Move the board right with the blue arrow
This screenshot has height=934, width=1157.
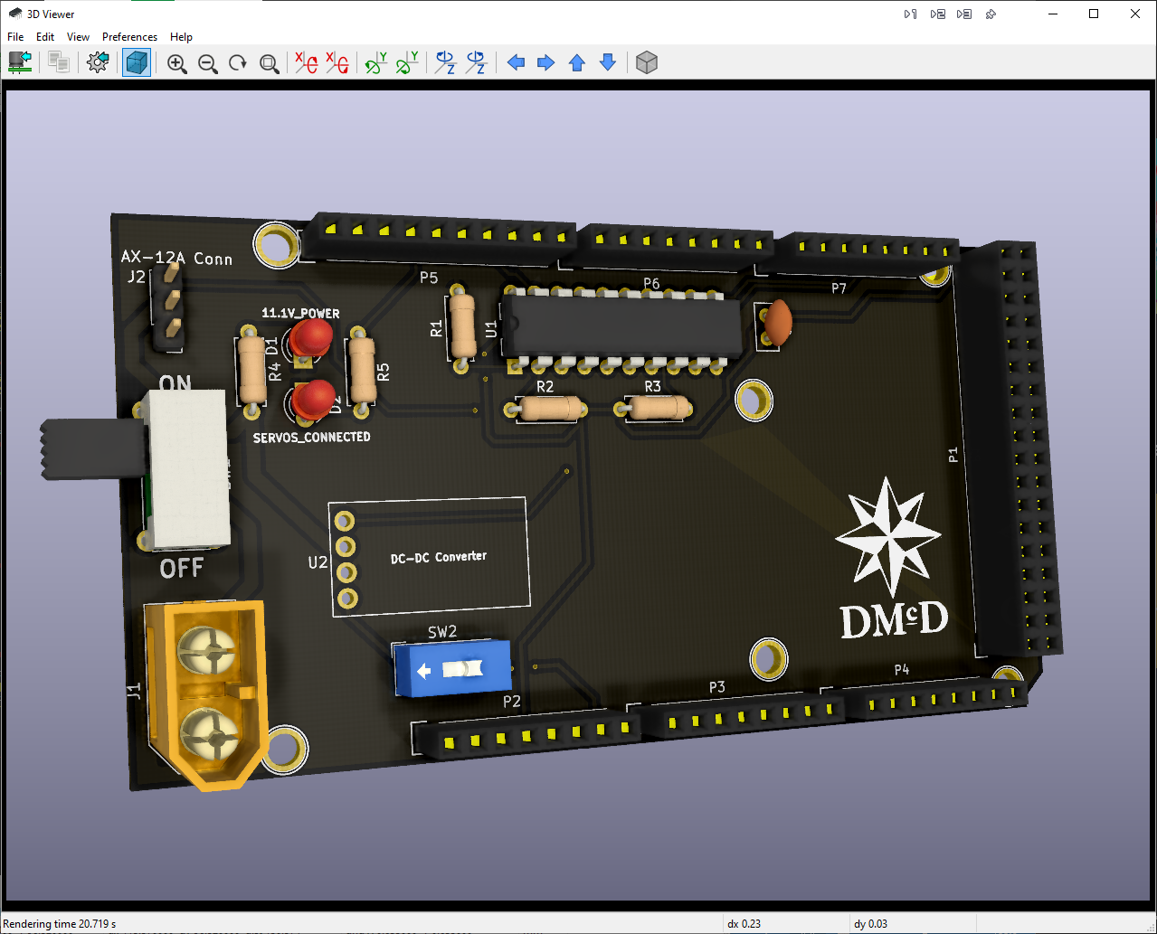click(x=546, y=62)
